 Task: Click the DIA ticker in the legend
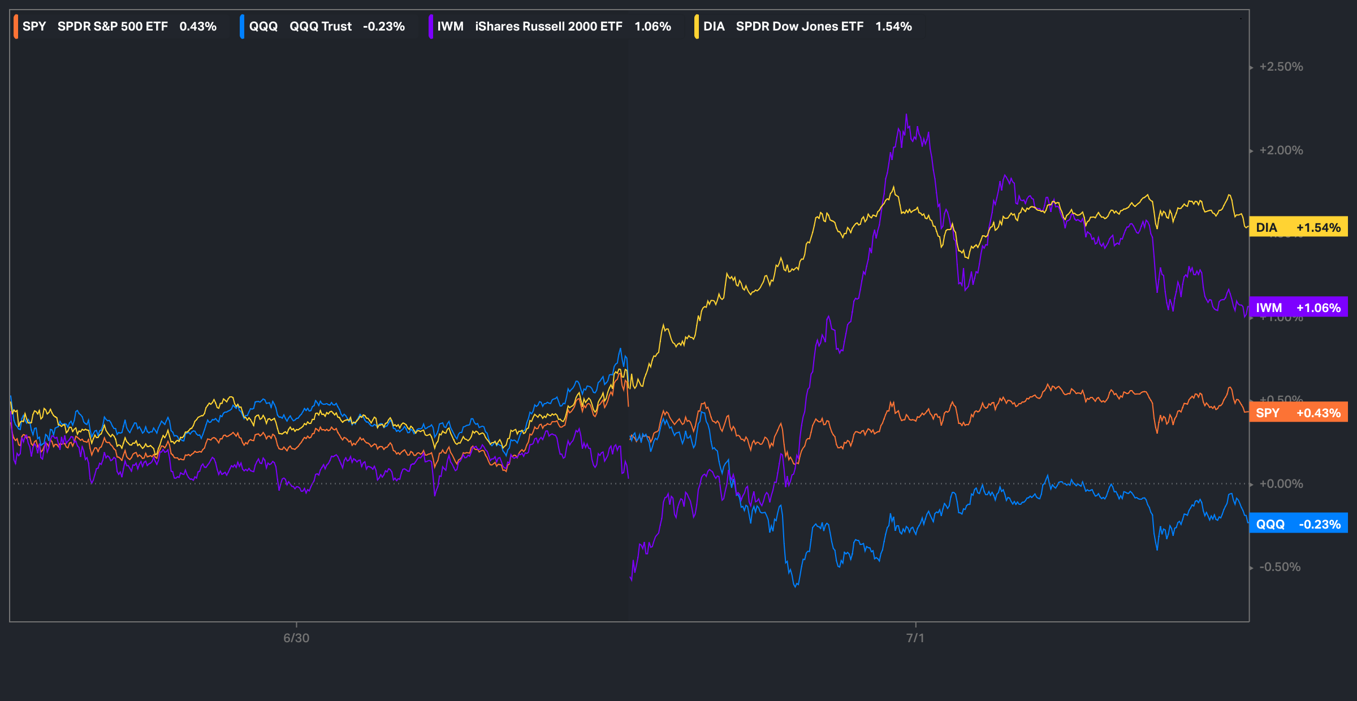tap(714, 27)
